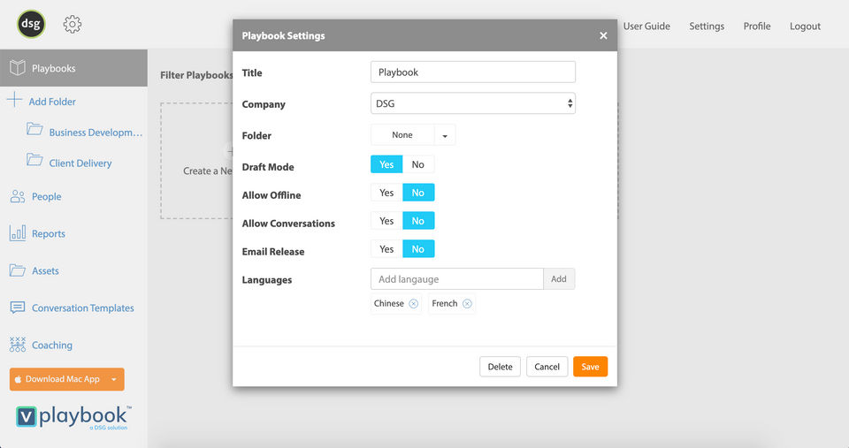Open the Company select dropdown

point(472,103)
